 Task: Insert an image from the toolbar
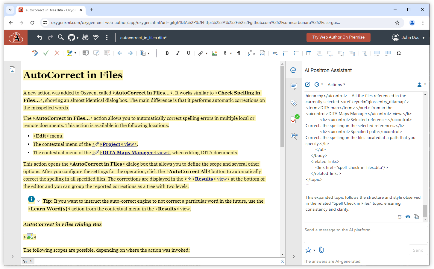tap(215, 53)
